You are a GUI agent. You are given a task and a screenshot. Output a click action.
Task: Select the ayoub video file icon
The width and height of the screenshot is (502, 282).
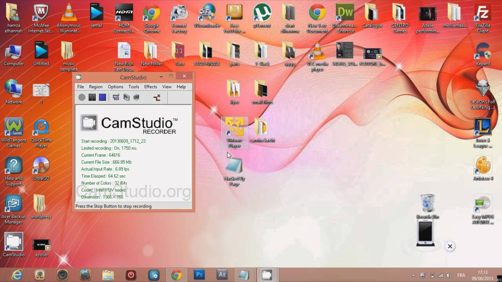point(41,248)
